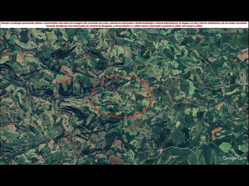Screen dimensions: 249x186
Task: Click the black letterbox bar below the map
Action: click(124, 175)
